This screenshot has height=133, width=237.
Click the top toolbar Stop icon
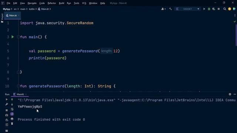218,9
